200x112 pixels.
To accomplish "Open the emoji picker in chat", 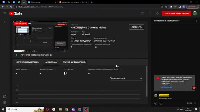I will tap(156, 103).
